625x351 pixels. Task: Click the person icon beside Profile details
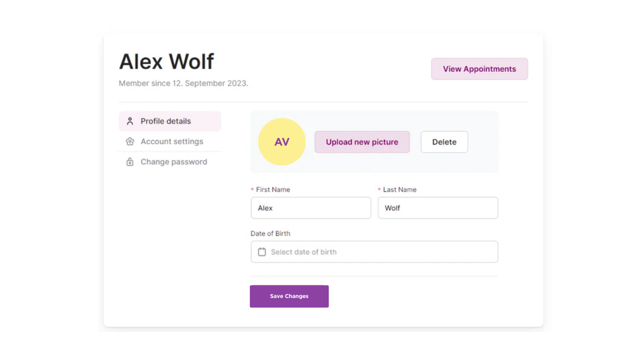(x=130, y=121)
